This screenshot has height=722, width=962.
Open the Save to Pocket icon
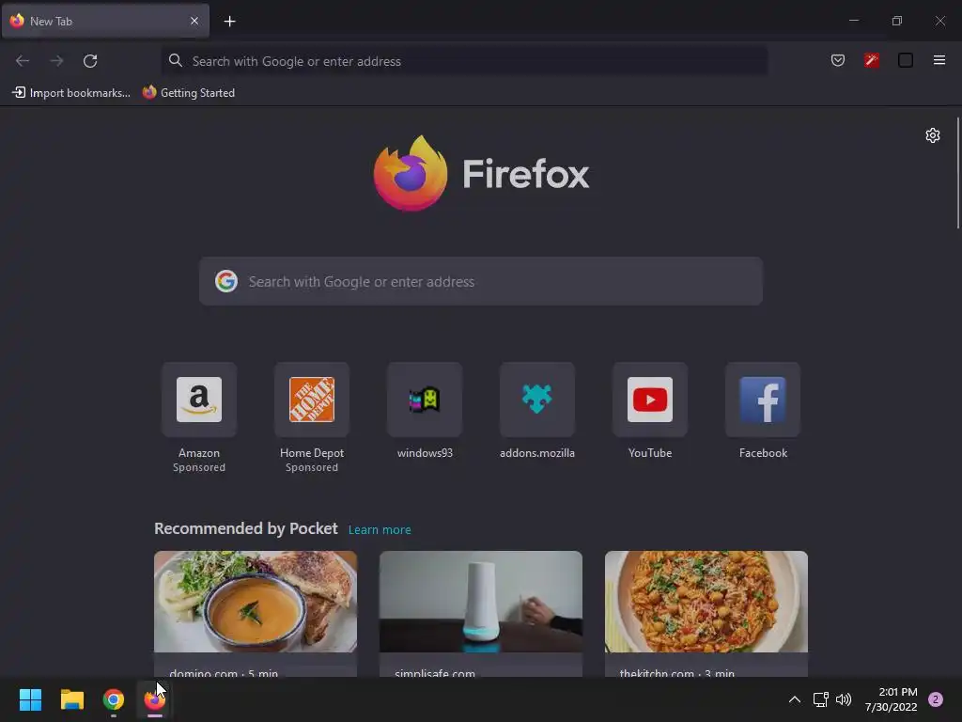click(838, 60)
